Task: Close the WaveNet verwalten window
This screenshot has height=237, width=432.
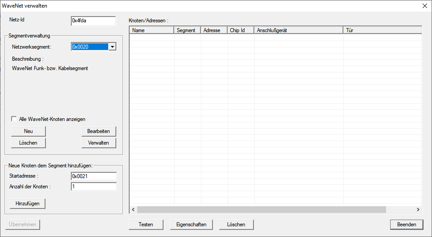Action: 424,6
